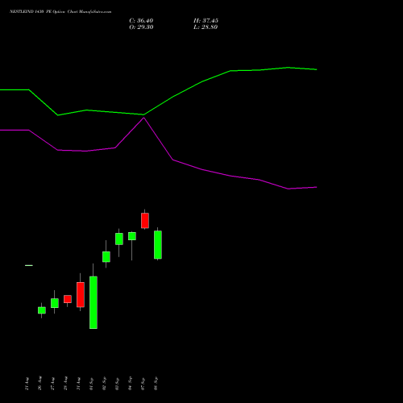Click the green candle for 27 Aug
Screen dimensions: 403x403
55,303
